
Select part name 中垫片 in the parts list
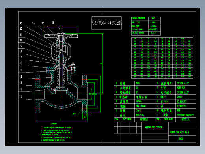(124, 97)
